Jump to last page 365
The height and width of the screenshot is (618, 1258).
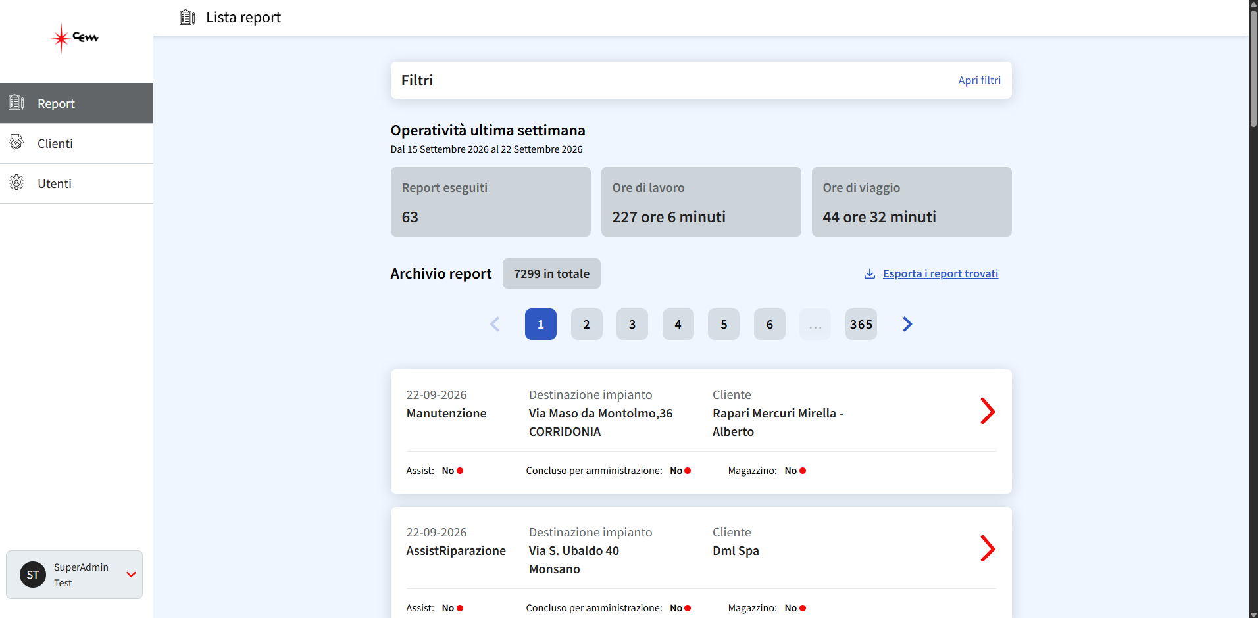click(x=861, y=324)
